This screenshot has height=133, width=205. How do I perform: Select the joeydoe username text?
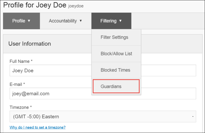76,6
